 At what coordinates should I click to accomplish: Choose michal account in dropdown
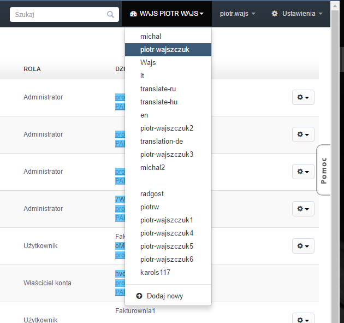point(151,36)
